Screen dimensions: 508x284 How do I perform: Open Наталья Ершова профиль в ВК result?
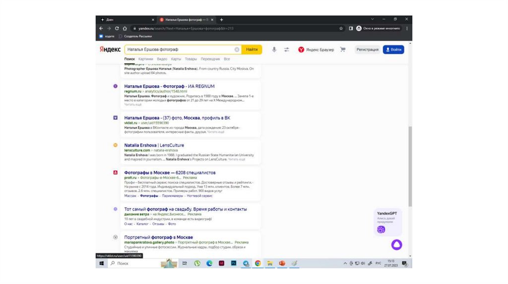tap(177, 118)
